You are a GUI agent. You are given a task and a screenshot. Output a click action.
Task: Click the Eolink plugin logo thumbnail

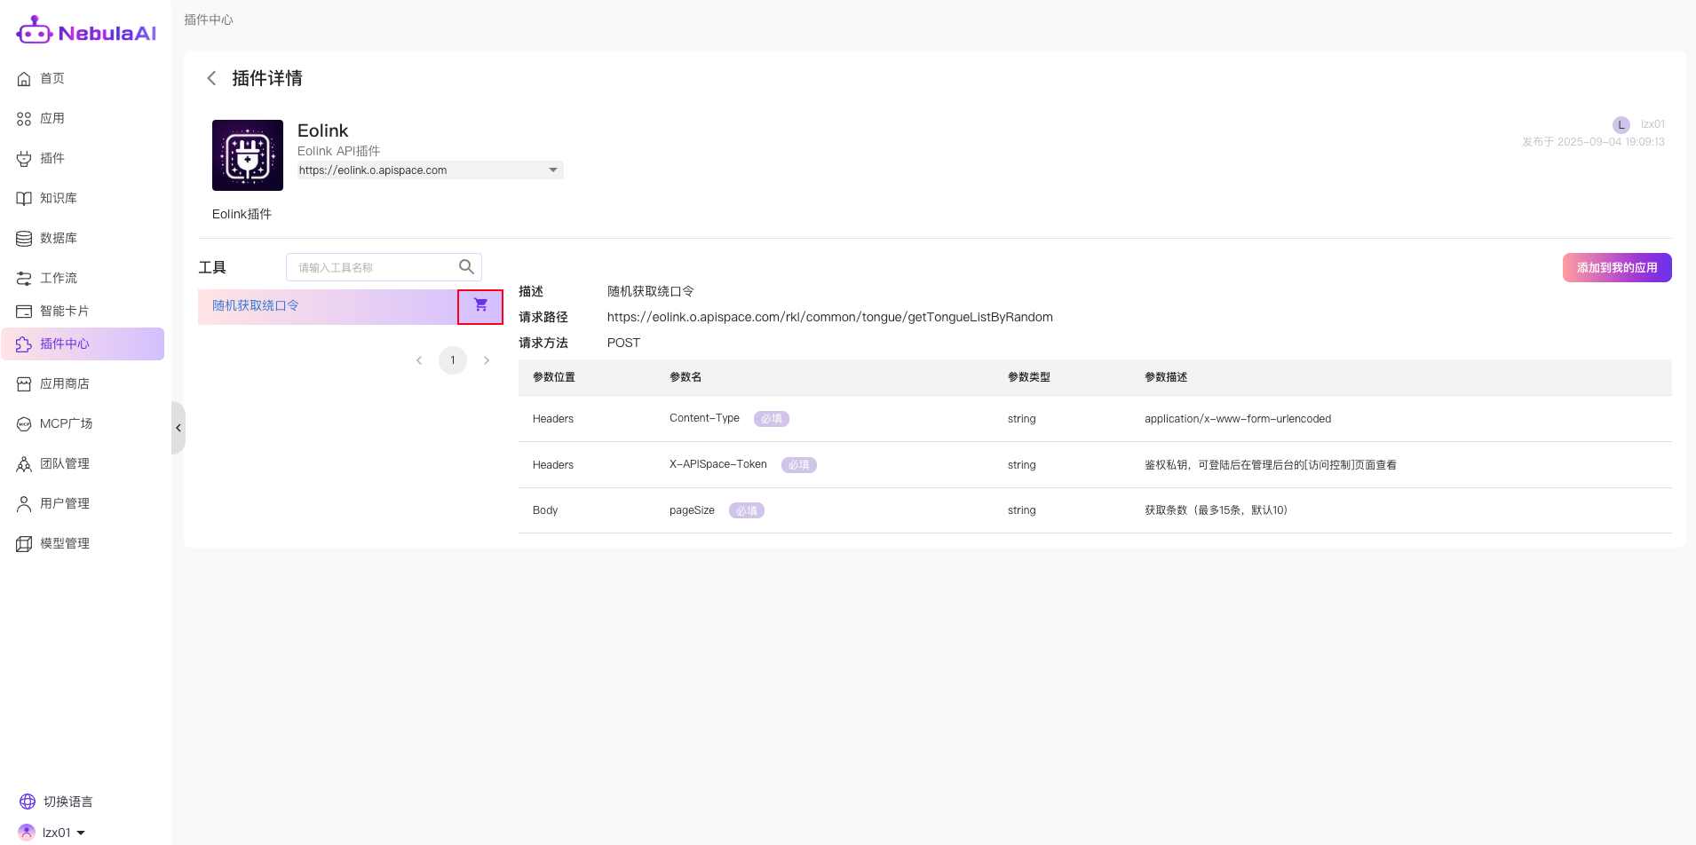(x=248, y=155)
